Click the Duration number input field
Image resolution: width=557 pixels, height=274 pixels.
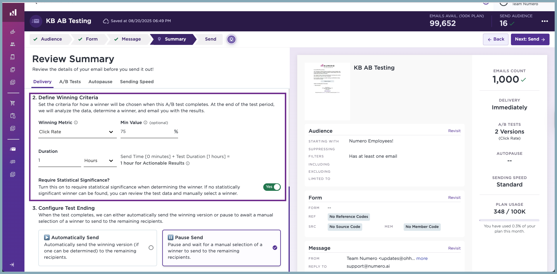tap(60, 161)
